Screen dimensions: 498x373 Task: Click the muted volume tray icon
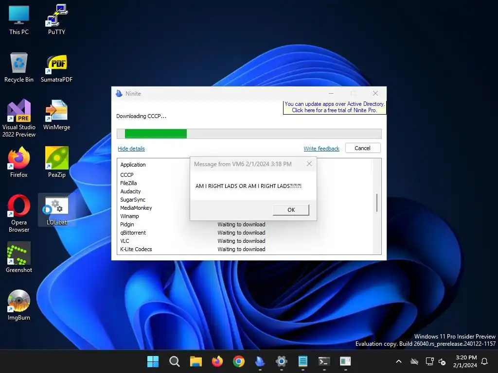pyautogui.click(x=442, y=361)
